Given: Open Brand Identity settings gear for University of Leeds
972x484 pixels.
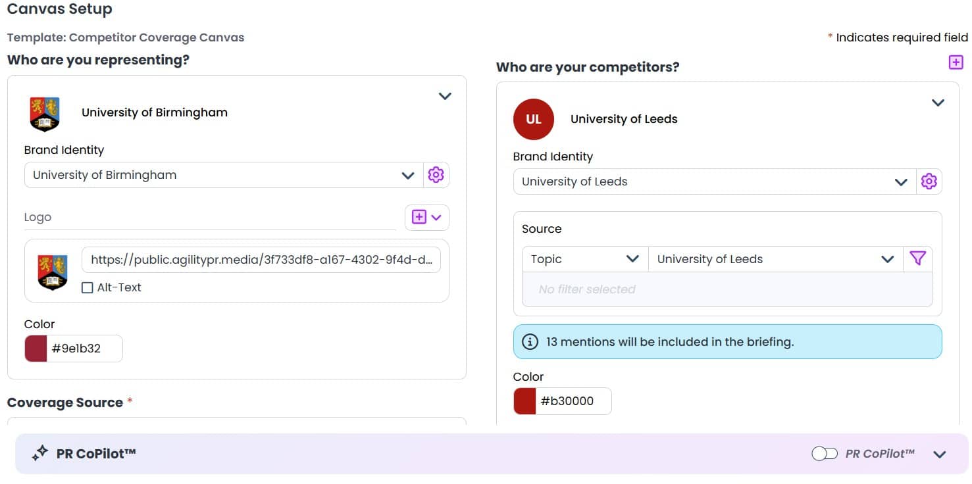Looking at the screenshot, I should (929, 181).
